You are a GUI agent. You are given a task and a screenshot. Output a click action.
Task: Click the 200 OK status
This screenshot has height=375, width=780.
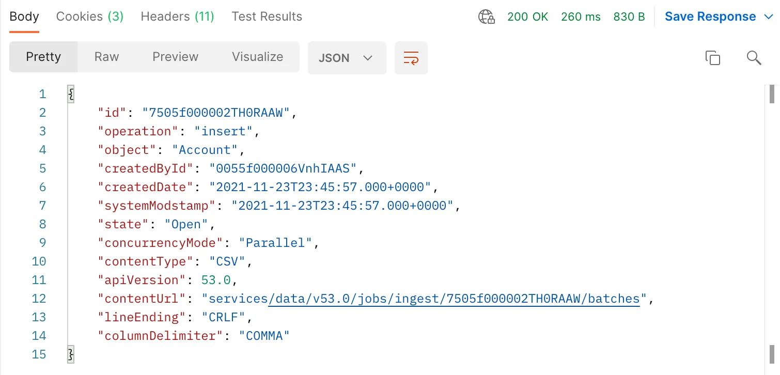pos(527,17)
